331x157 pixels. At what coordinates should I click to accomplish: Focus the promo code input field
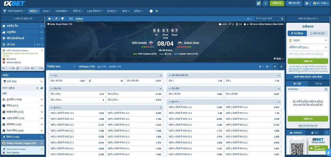coord(308,54)
